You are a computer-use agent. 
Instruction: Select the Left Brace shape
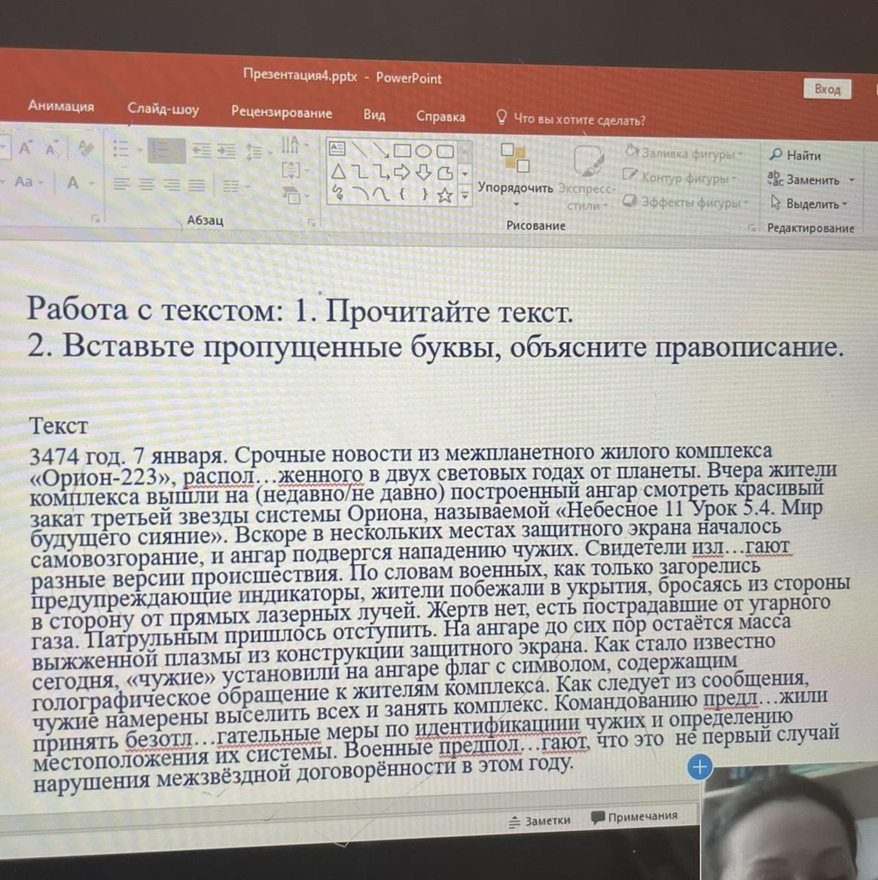tap(402, 194)
